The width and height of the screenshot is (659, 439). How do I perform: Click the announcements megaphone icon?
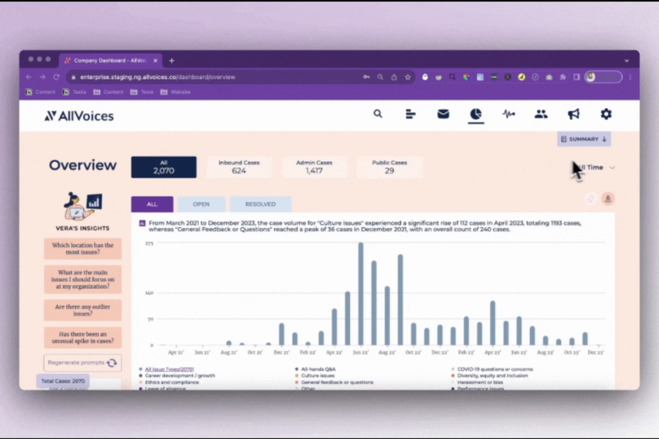[573, 114]
